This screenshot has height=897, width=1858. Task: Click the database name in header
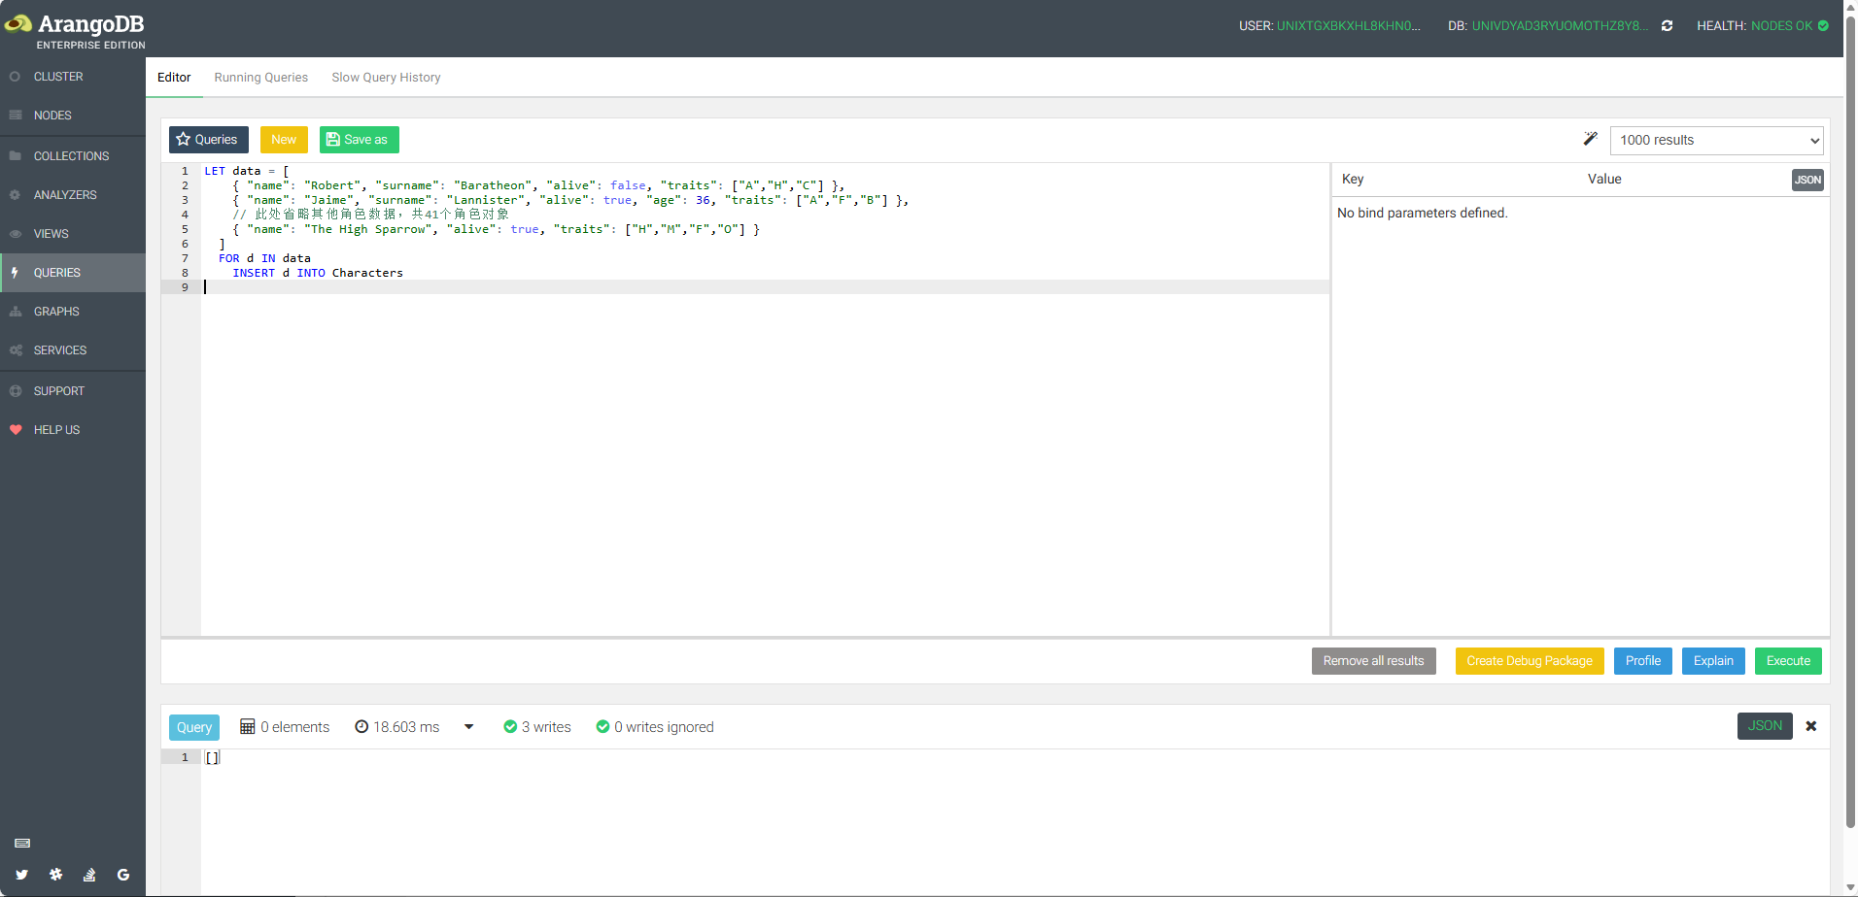(1560, 26)
